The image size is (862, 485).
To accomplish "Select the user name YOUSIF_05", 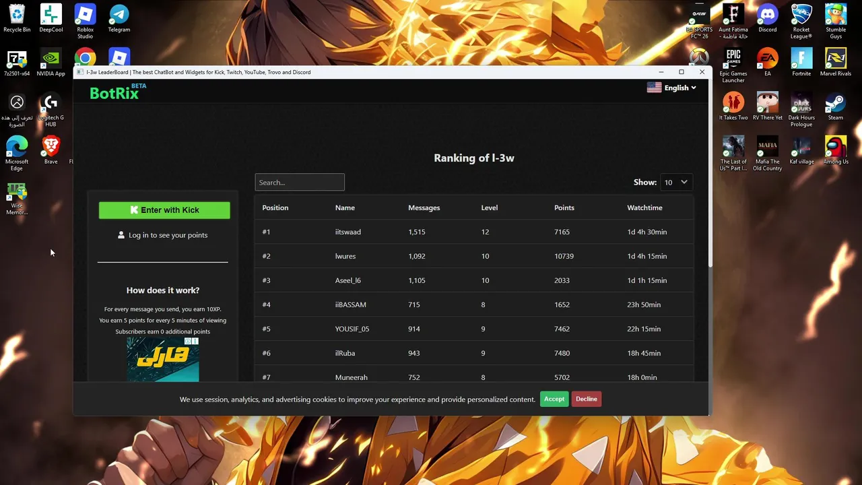I will coord(352,329).
